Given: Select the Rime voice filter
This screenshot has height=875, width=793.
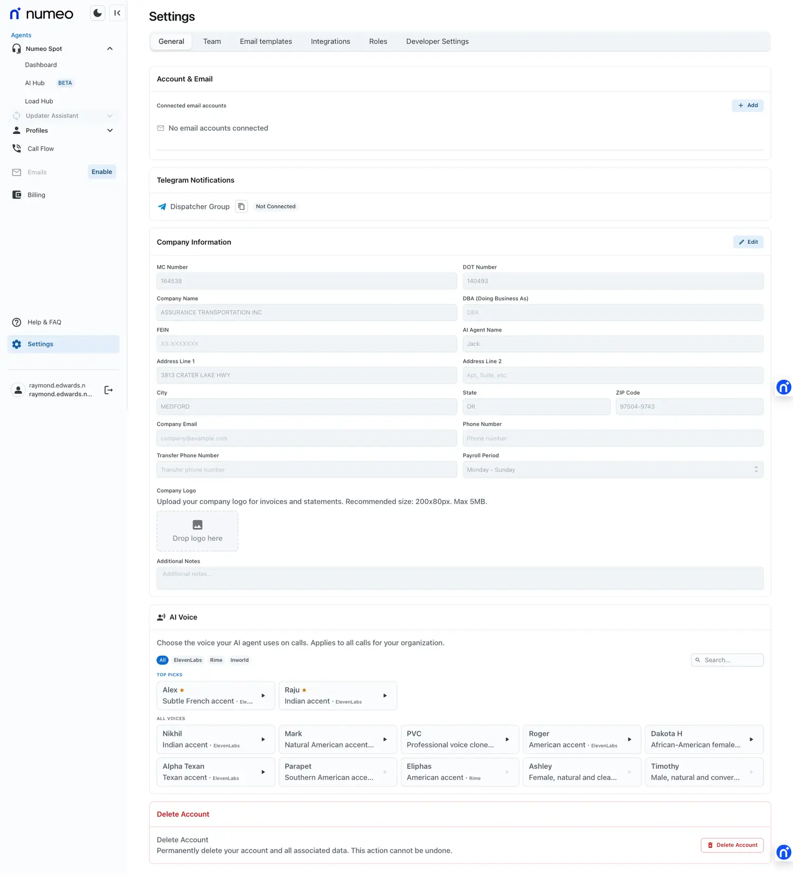Looking at the screenshot, I should tap(216, 660).
